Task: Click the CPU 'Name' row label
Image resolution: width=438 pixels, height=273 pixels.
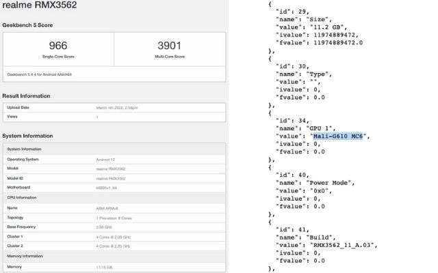Action: click(12, 208)
